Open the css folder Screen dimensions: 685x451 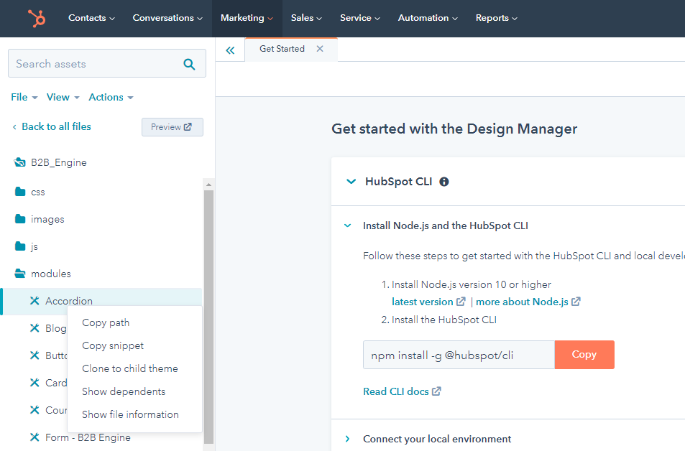coord(38,192)
